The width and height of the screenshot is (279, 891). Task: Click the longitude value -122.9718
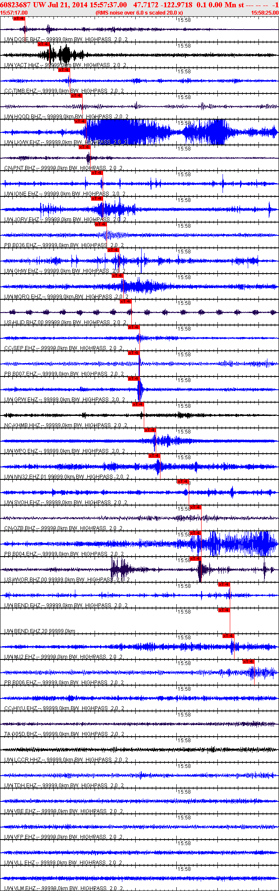pyautogui.click(x=175, y=4)
